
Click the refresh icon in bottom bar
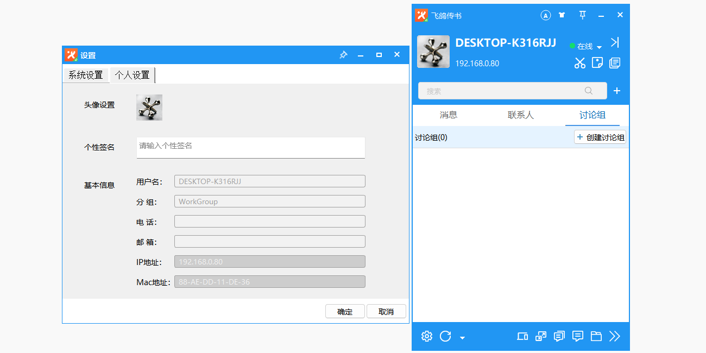click(x=445, y=336)
